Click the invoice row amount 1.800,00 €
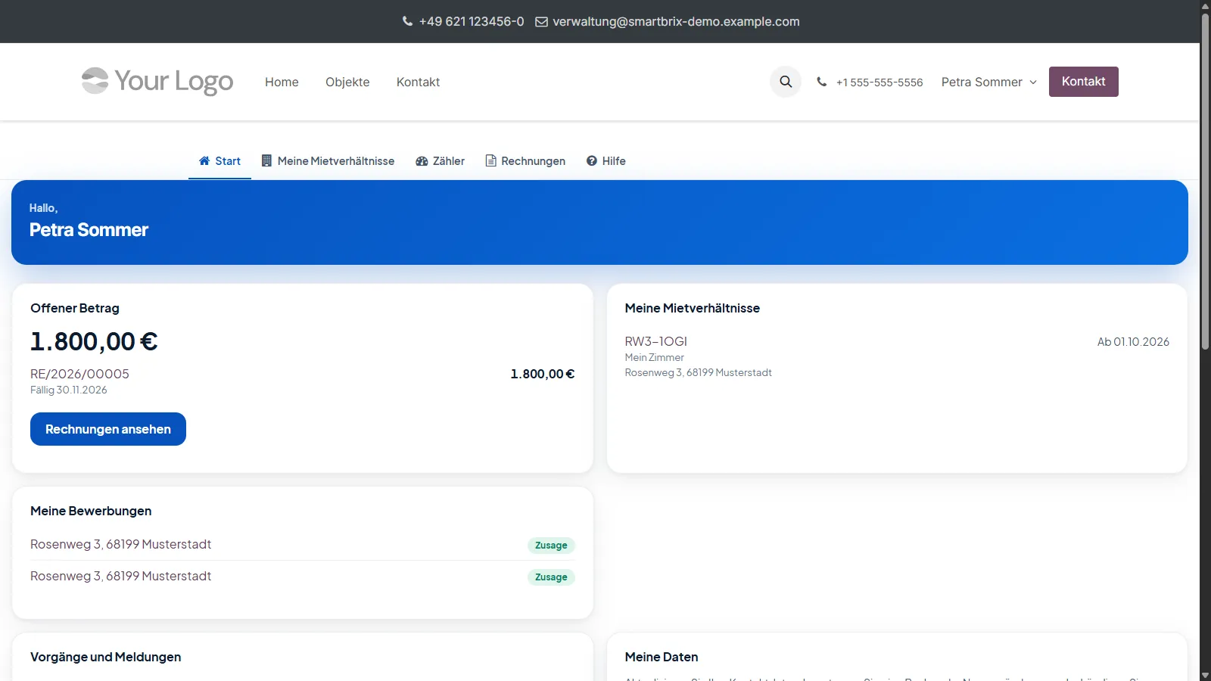The width and height of the screenshot is (1211, 681). [543, 374]
